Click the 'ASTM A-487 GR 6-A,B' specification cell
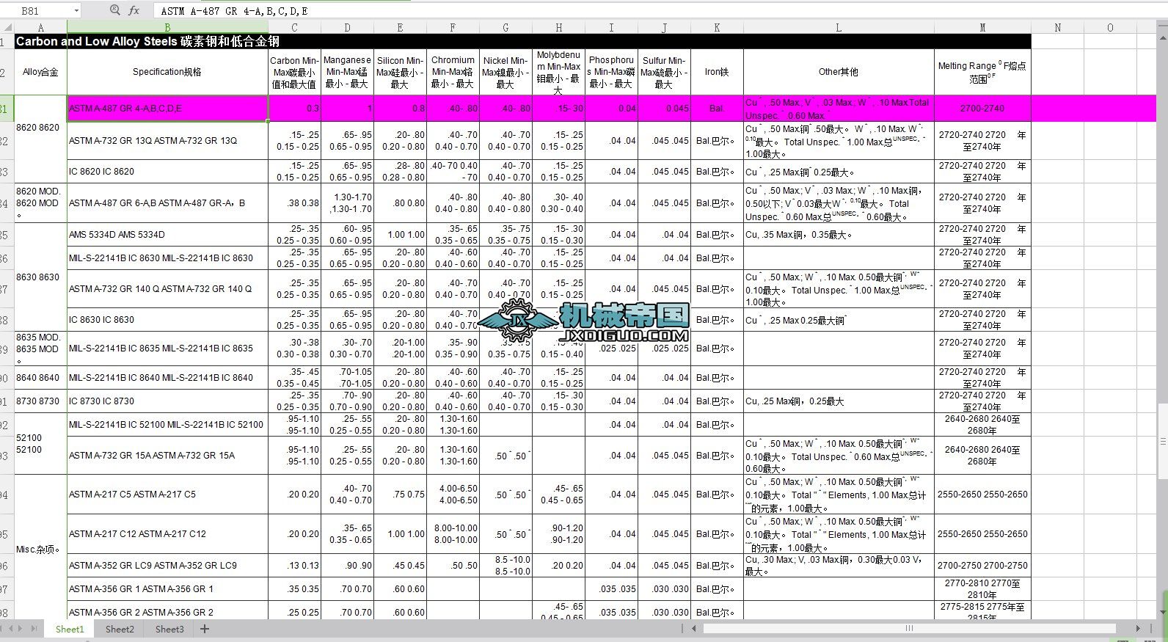This screenshot has height=642, width=1168. [167, 203]
